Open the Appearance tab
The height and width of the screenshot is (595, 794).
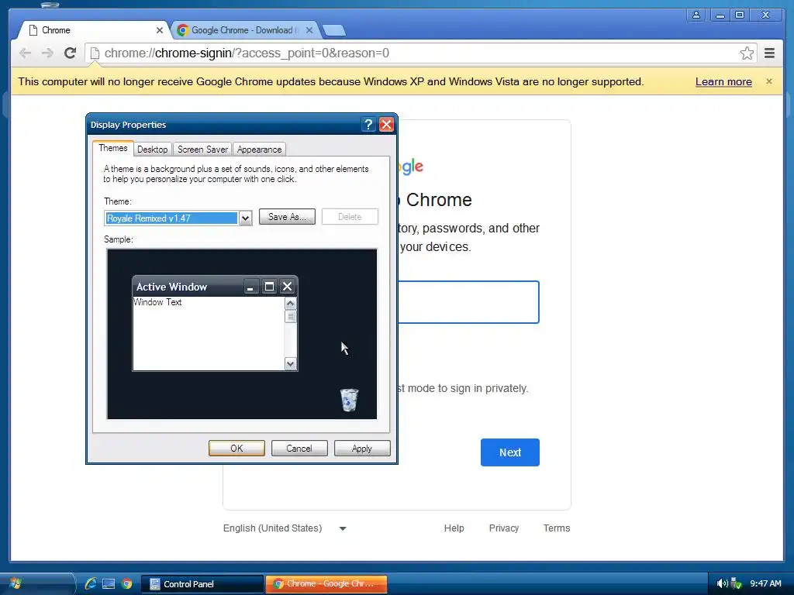point(259,150)
